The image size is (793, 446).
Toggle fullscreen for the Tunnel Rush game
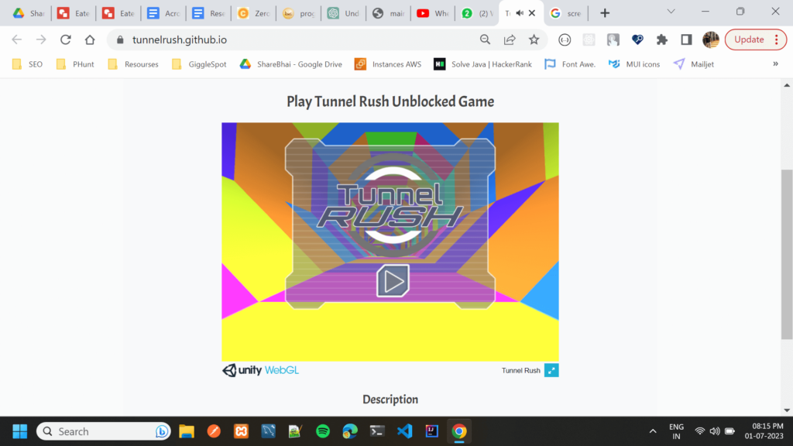[x=551, y=370]
